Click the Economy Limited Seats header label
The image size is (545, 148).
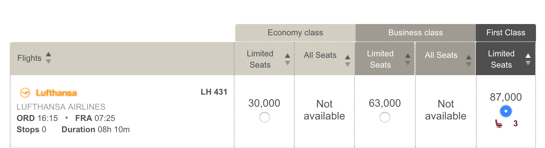point(260,59)
